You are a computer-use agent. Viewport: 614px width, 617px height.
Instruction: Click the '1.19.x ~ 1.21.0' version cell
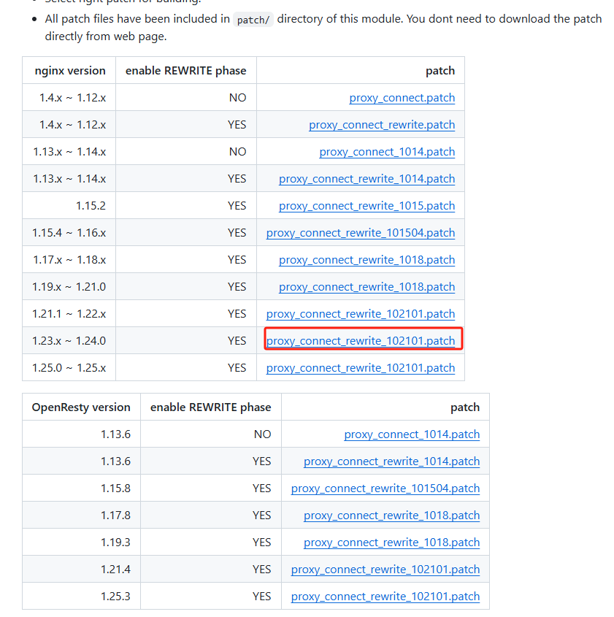[69, 287]
